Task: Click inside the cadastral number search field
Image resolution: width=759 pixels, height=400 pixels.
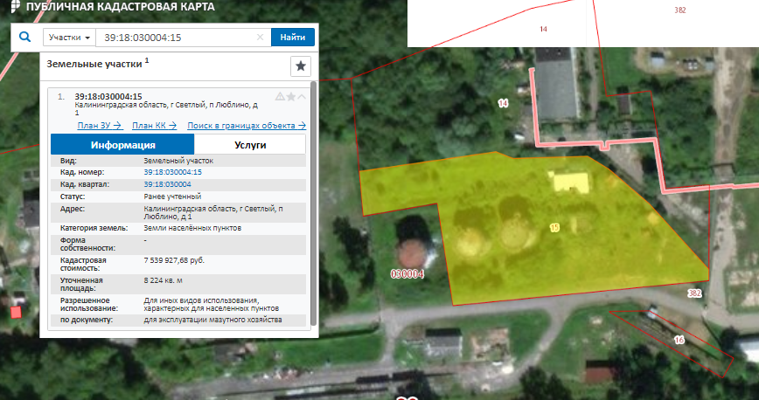Action: (x=175, y=38)
